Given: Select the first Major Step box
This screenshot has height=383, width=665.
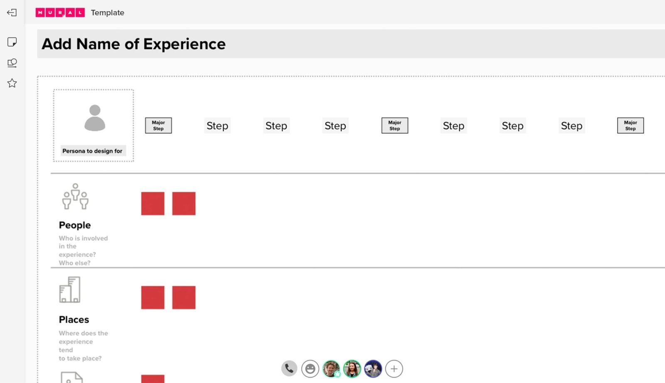Looking at the screenshot, I should 158,125.
